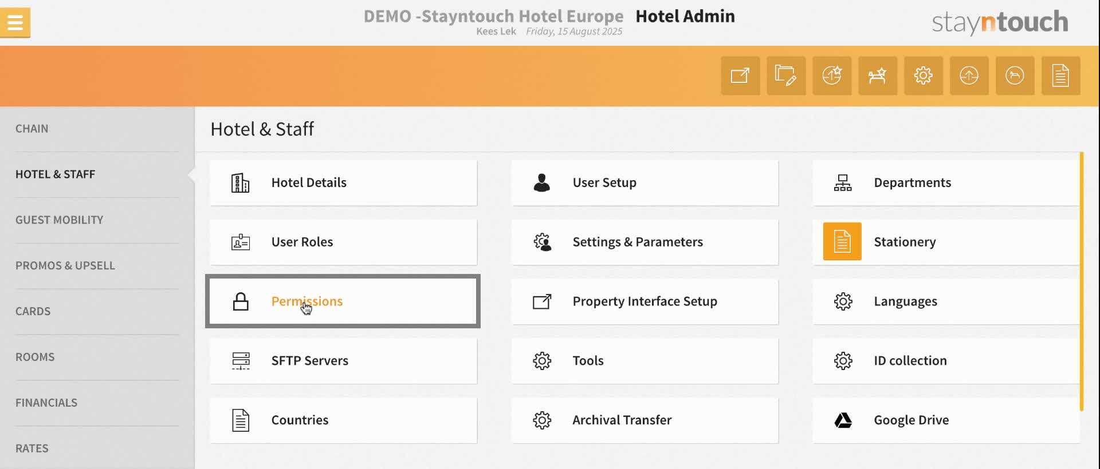Open User Roles label
This screenshot has height=469, width=1100.
[302, 242]
